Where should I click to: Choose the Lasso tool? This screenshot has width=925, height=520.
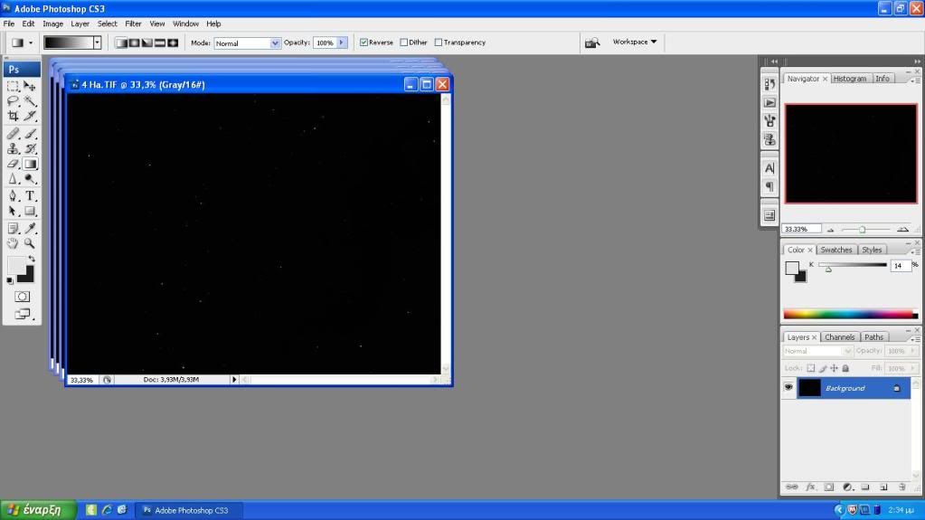[x=14, y=101]
